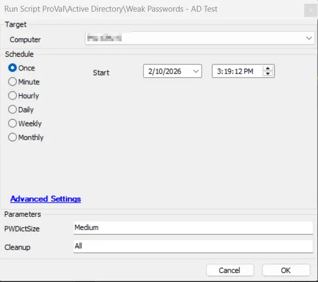Click the year in the Start date field
This screenshot has height=282, width=318.
click(172, 71)
